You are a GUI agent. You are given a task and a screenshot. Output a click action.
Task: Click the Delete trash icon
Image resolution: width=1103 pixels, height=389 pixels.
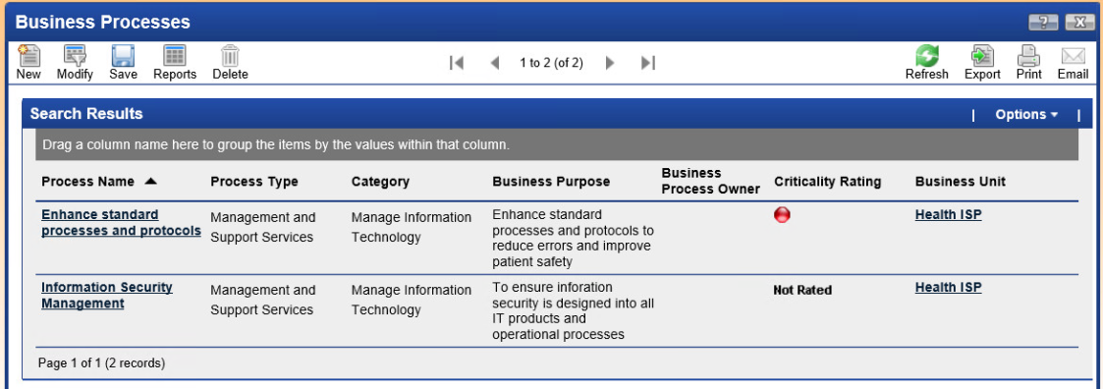(230, 56)
